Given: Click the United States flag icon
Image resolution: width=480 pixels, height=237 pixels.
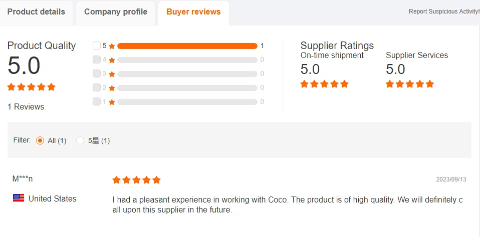Looking at the screenshot, I should 19,198.
